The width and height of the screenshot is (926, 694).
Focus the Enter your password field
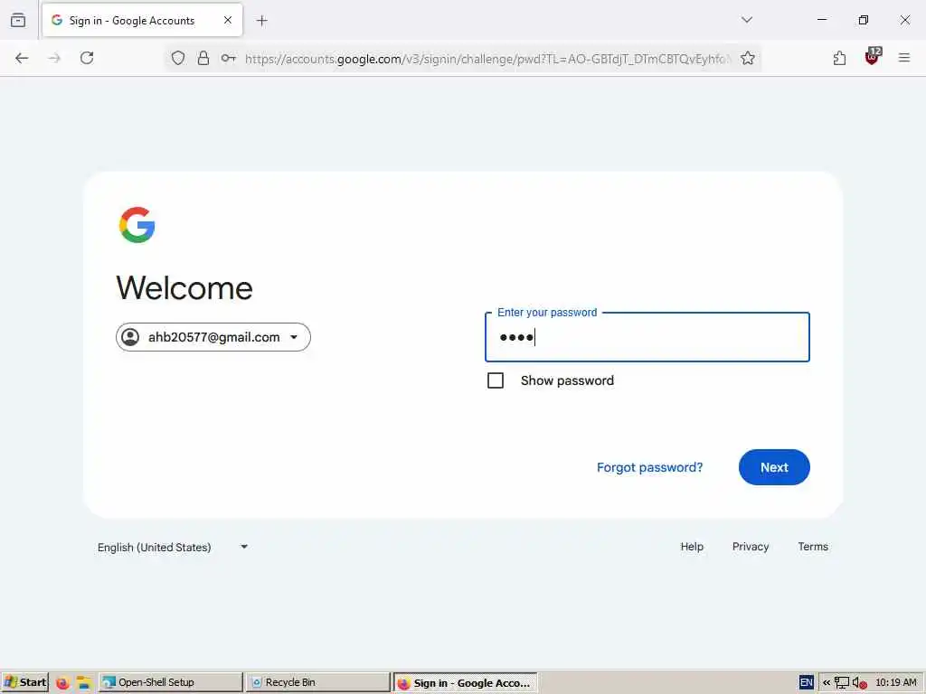tap(647, 337)
